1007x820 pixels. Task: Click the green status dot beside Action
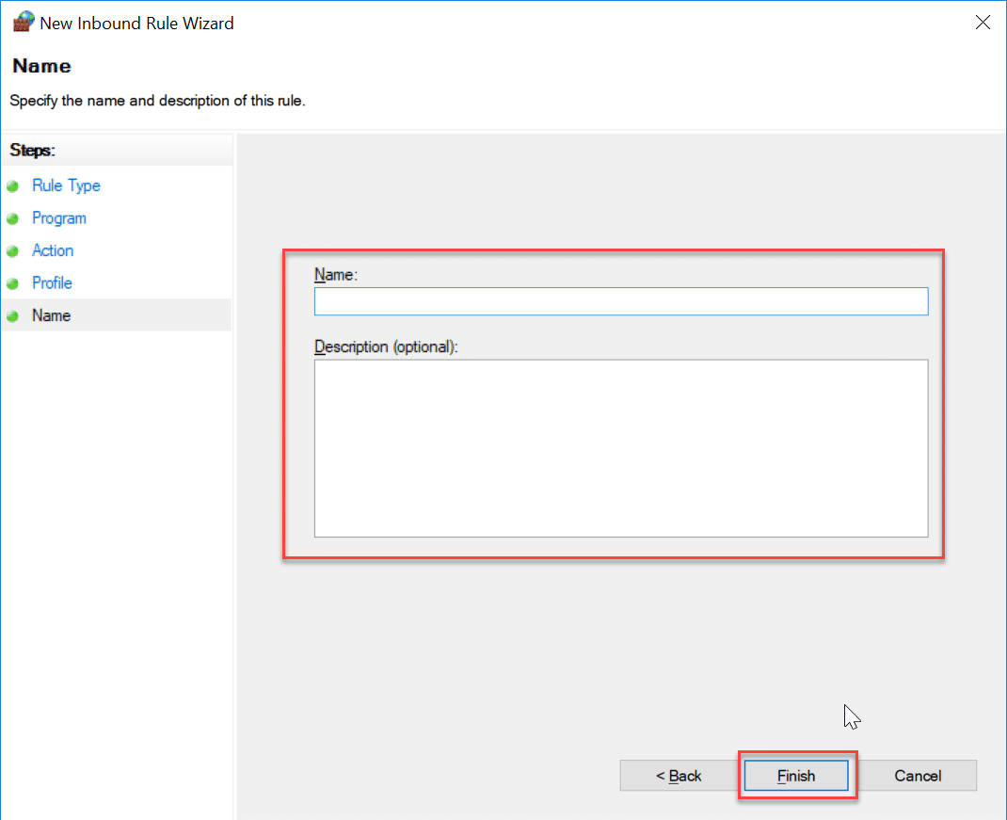pos(14,250)
